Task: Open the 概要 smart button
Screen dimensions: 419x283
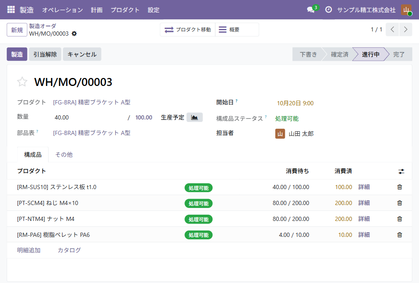Action: (237, 29)
